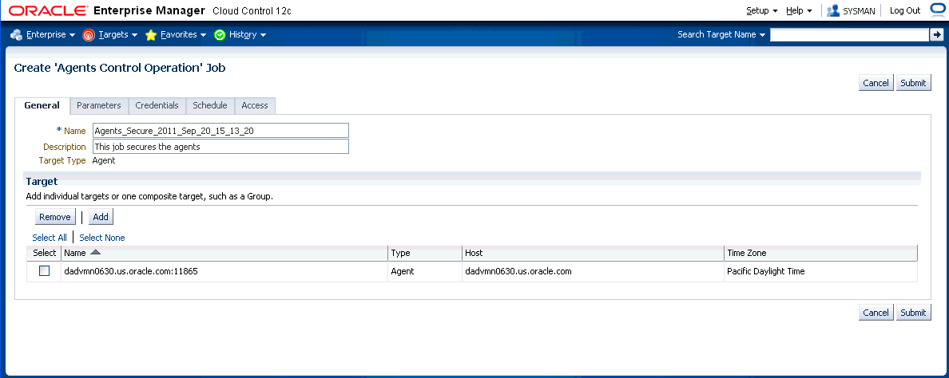This screenshot has height=378, width=949.
Task: Click the Select None link
Action: 102,238
